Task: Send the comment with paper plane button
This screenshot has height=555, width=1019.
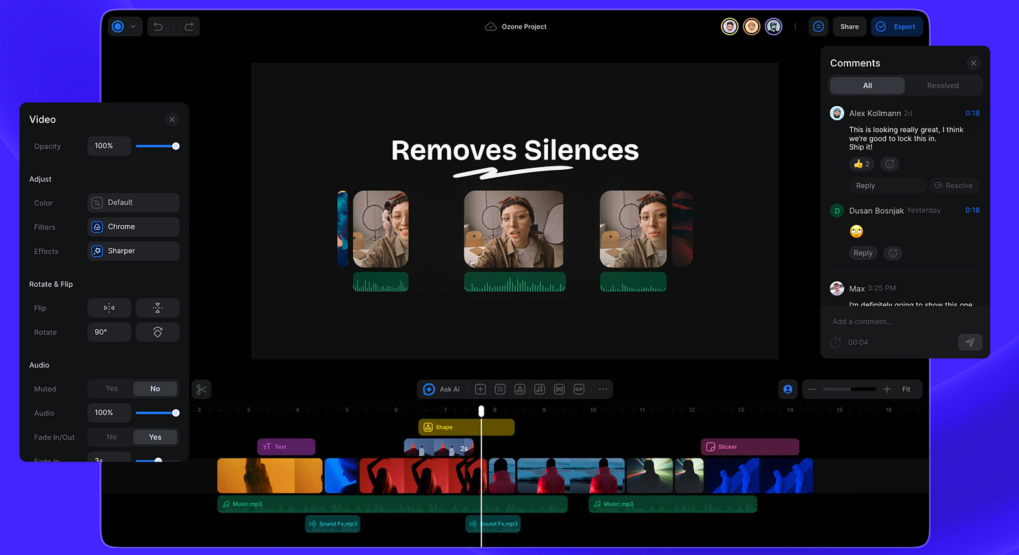Action: [970, 343]
